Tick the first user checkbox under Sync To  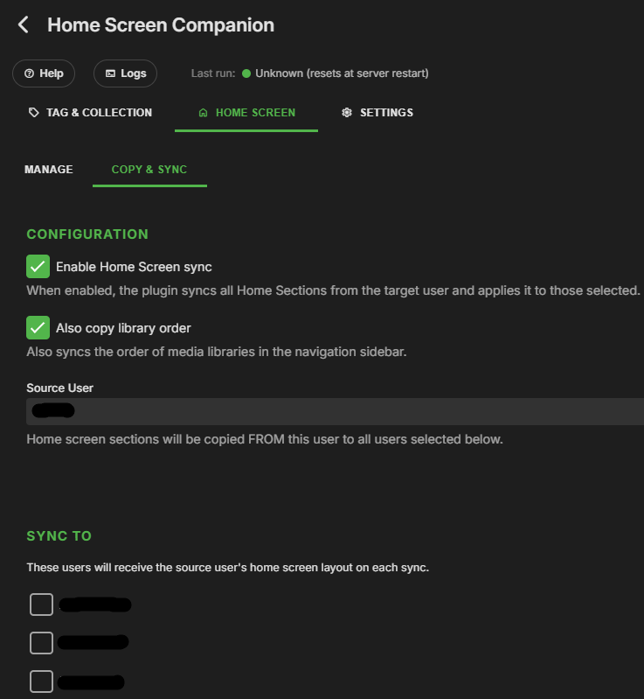pos(41,605)
